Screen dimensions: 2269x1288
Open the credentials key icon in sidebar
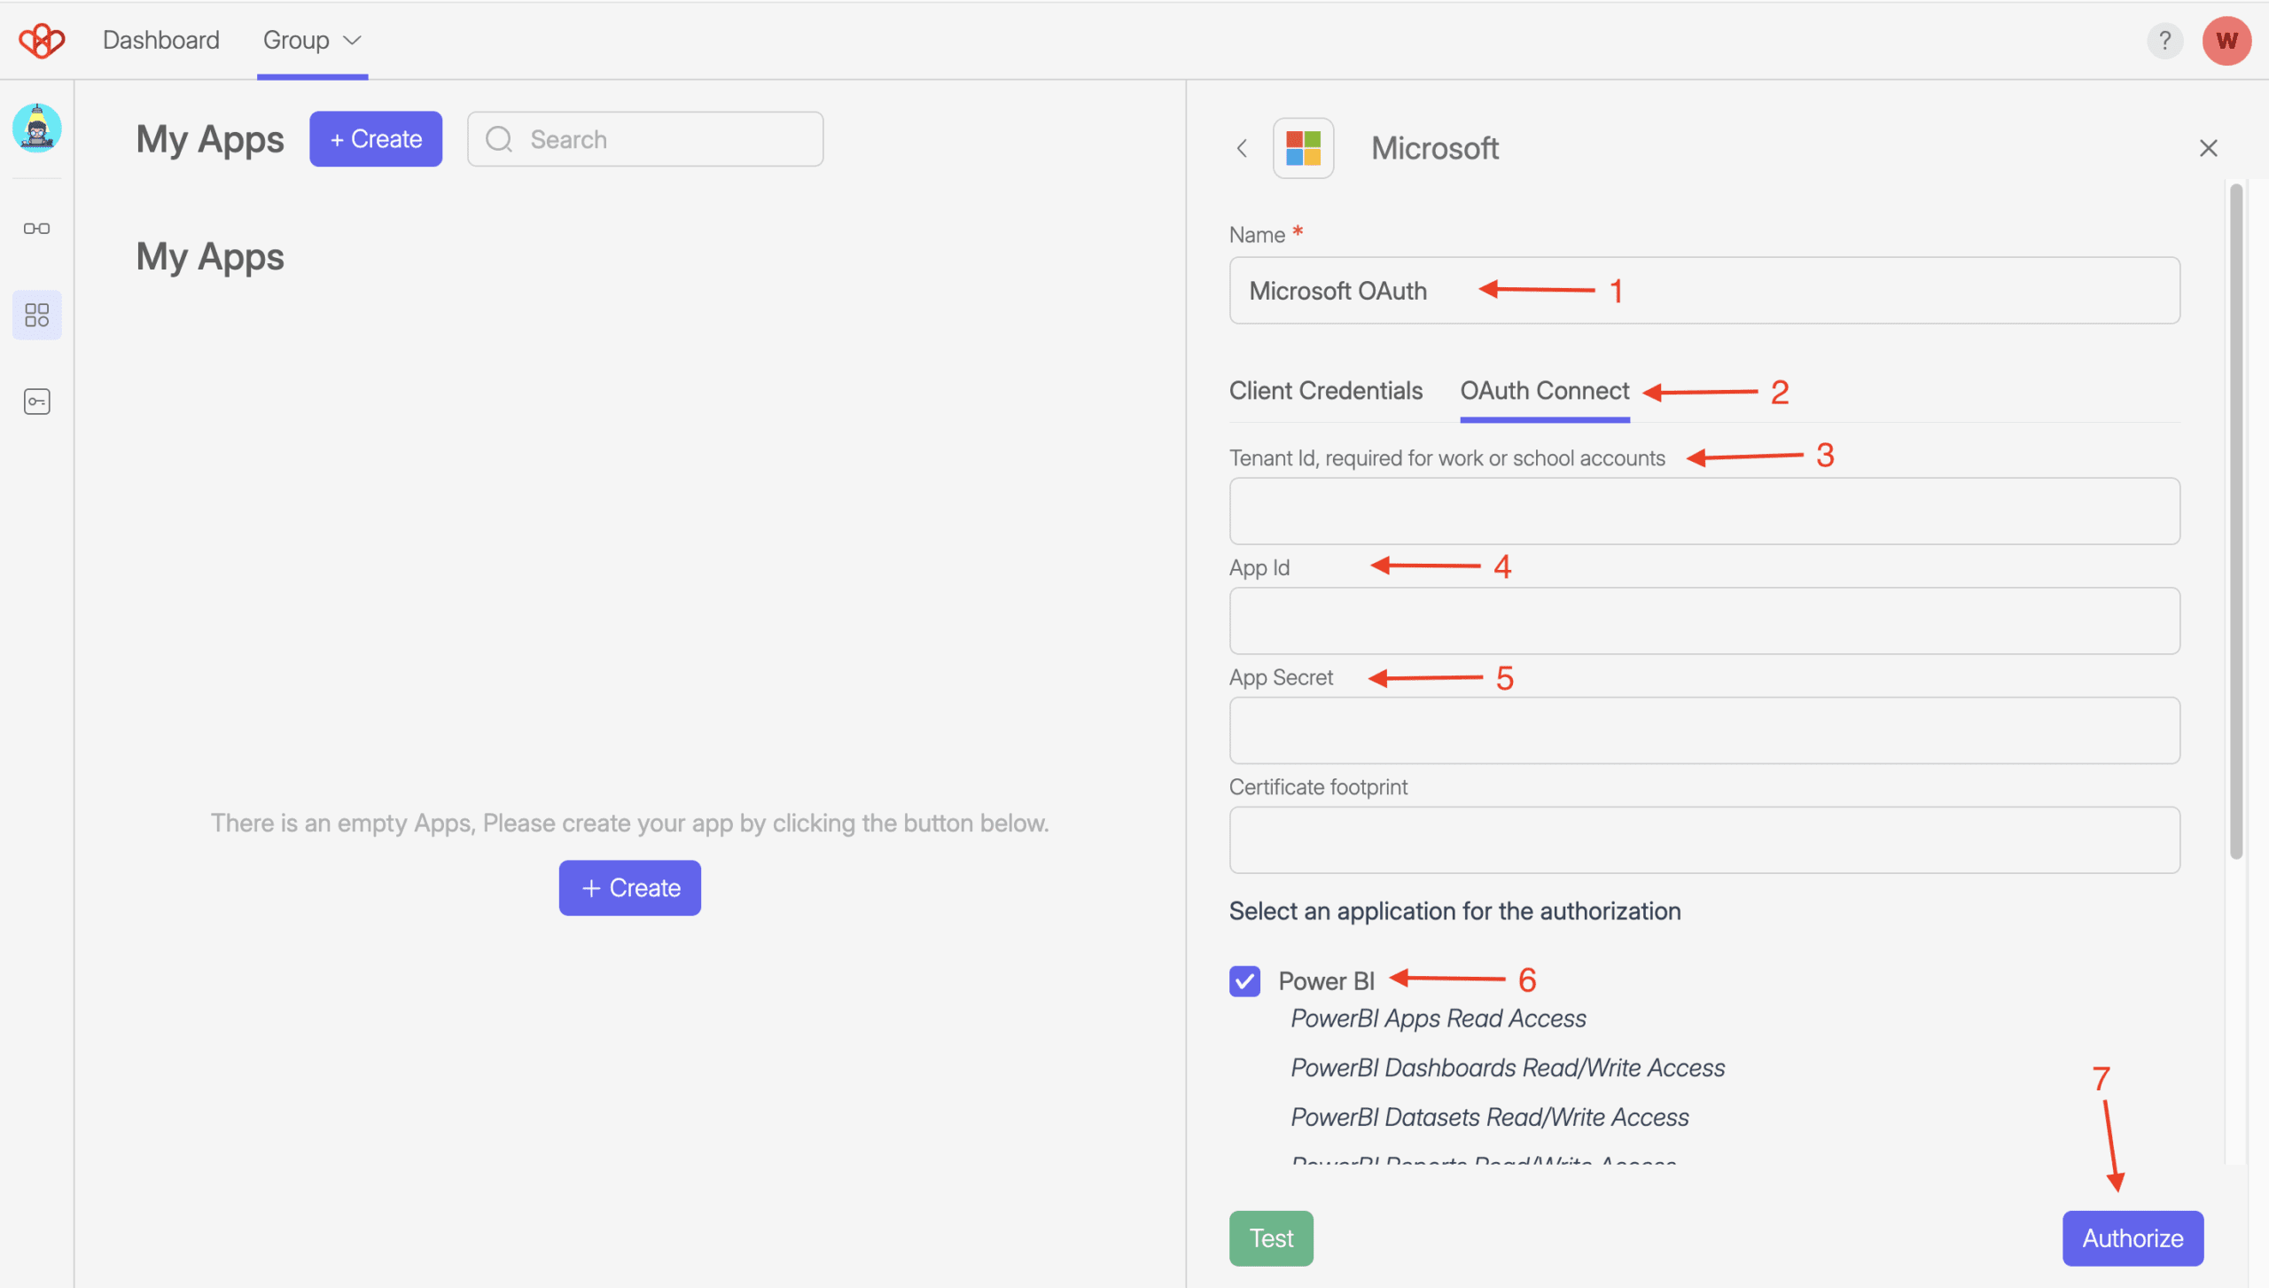coord(37,402)
